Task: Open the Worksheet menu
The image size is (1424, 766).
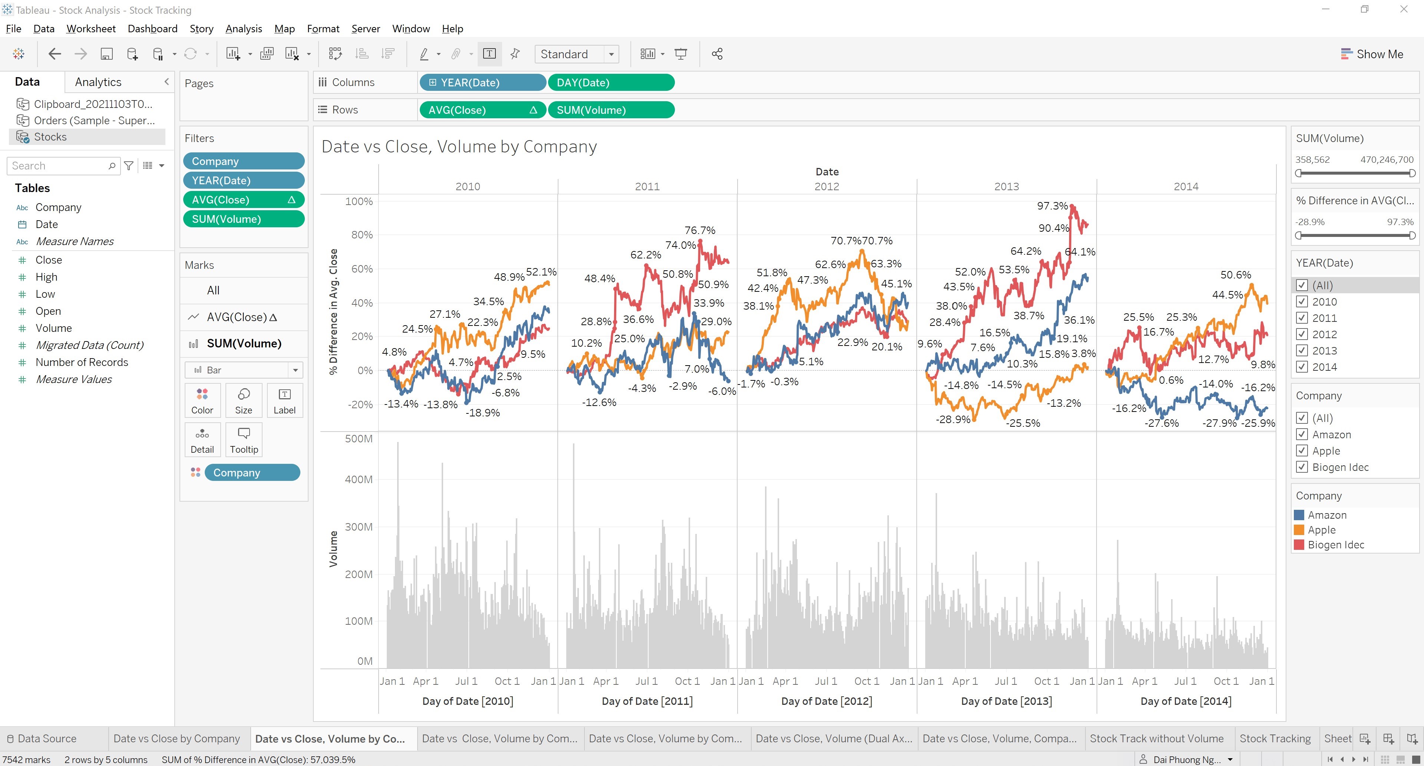Action: [x=90, y=29]
